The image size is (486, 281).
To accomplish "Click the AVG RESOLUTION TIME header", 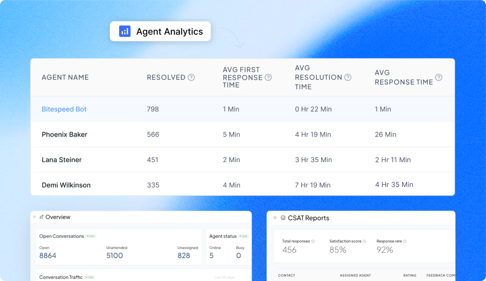I will [318, 77].
